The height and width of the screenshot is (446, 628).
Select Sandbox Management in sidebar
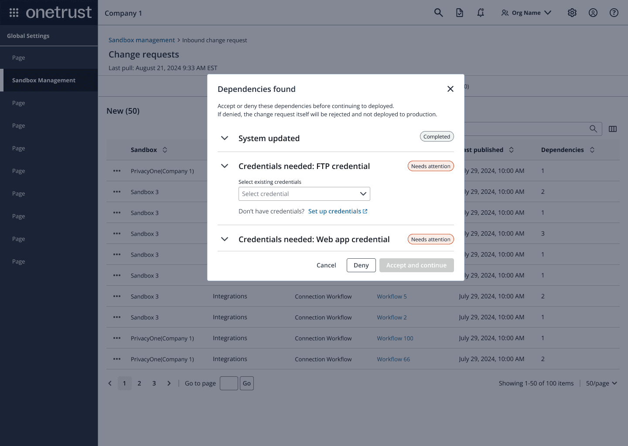point(49,80)
